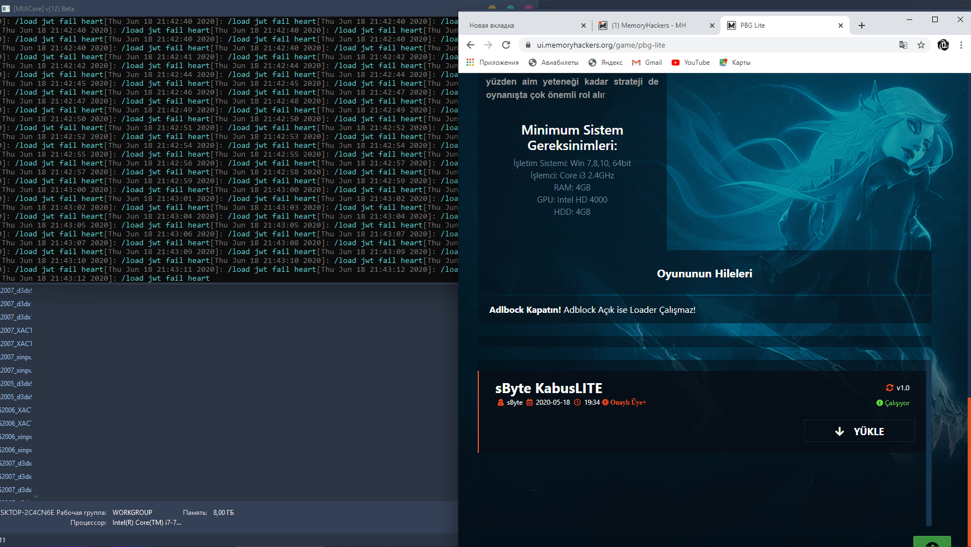Click the GPU: Intel HD 4000 line
The width and height of the screenshot is (971, 547).
pyautogui.click(x=573, y=200)
